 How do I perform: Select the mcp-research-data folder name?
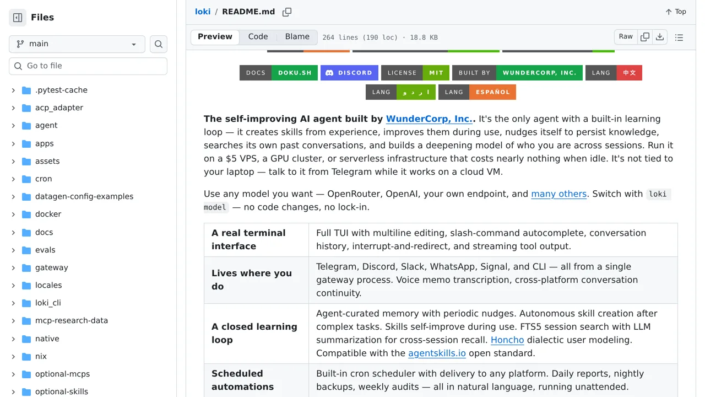(72, 321)
